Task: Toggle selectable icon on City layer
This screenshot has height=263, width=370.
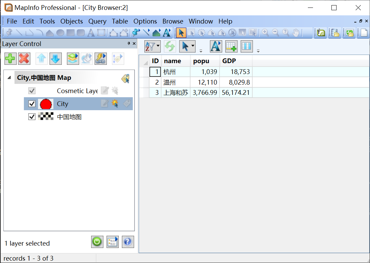Action: (115, 103)
